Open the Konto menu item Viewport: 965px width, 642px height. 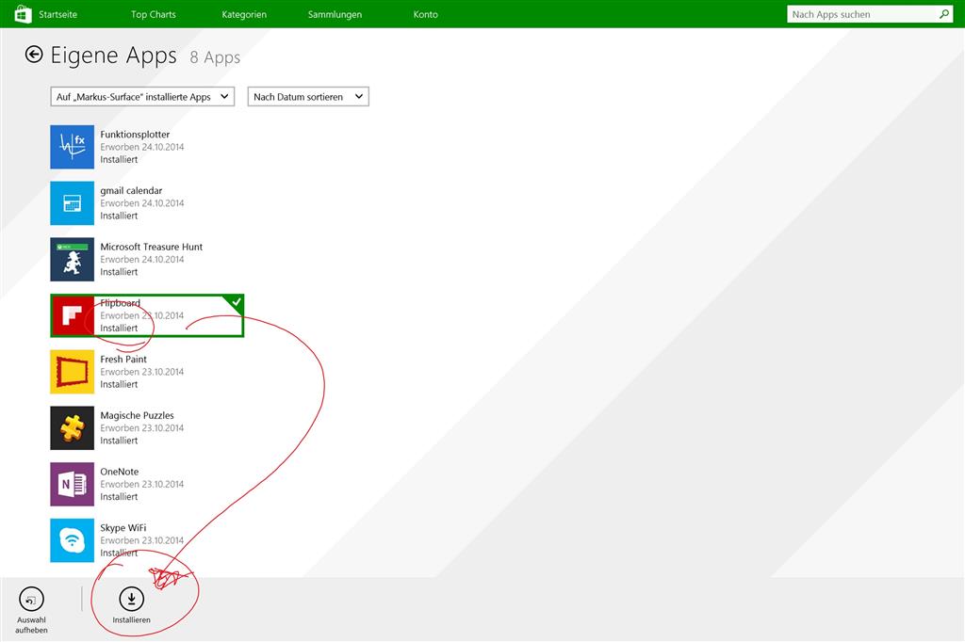click(425, 14)
